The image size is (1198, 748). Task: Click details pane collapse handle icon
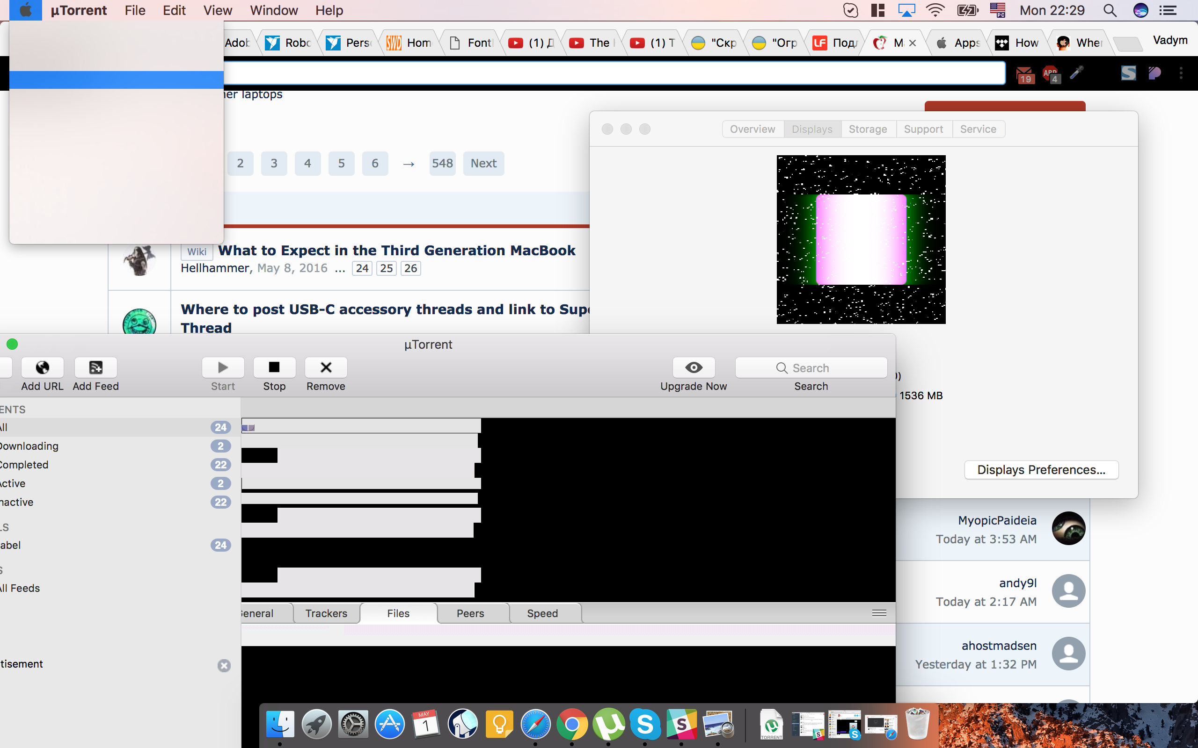[879, 613]
